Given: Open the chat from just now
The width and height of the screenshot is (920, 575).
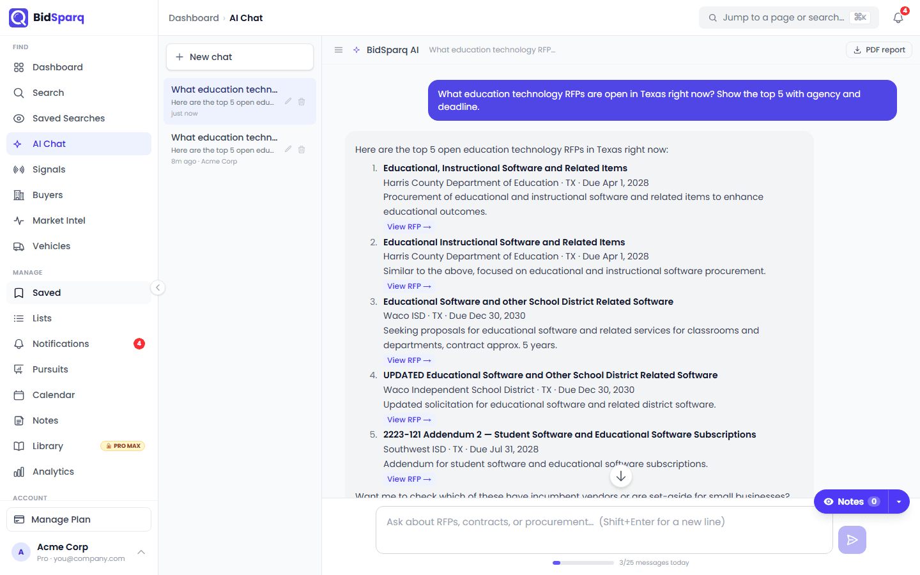Looking at the screenshot, I should (x=240, y=101).
